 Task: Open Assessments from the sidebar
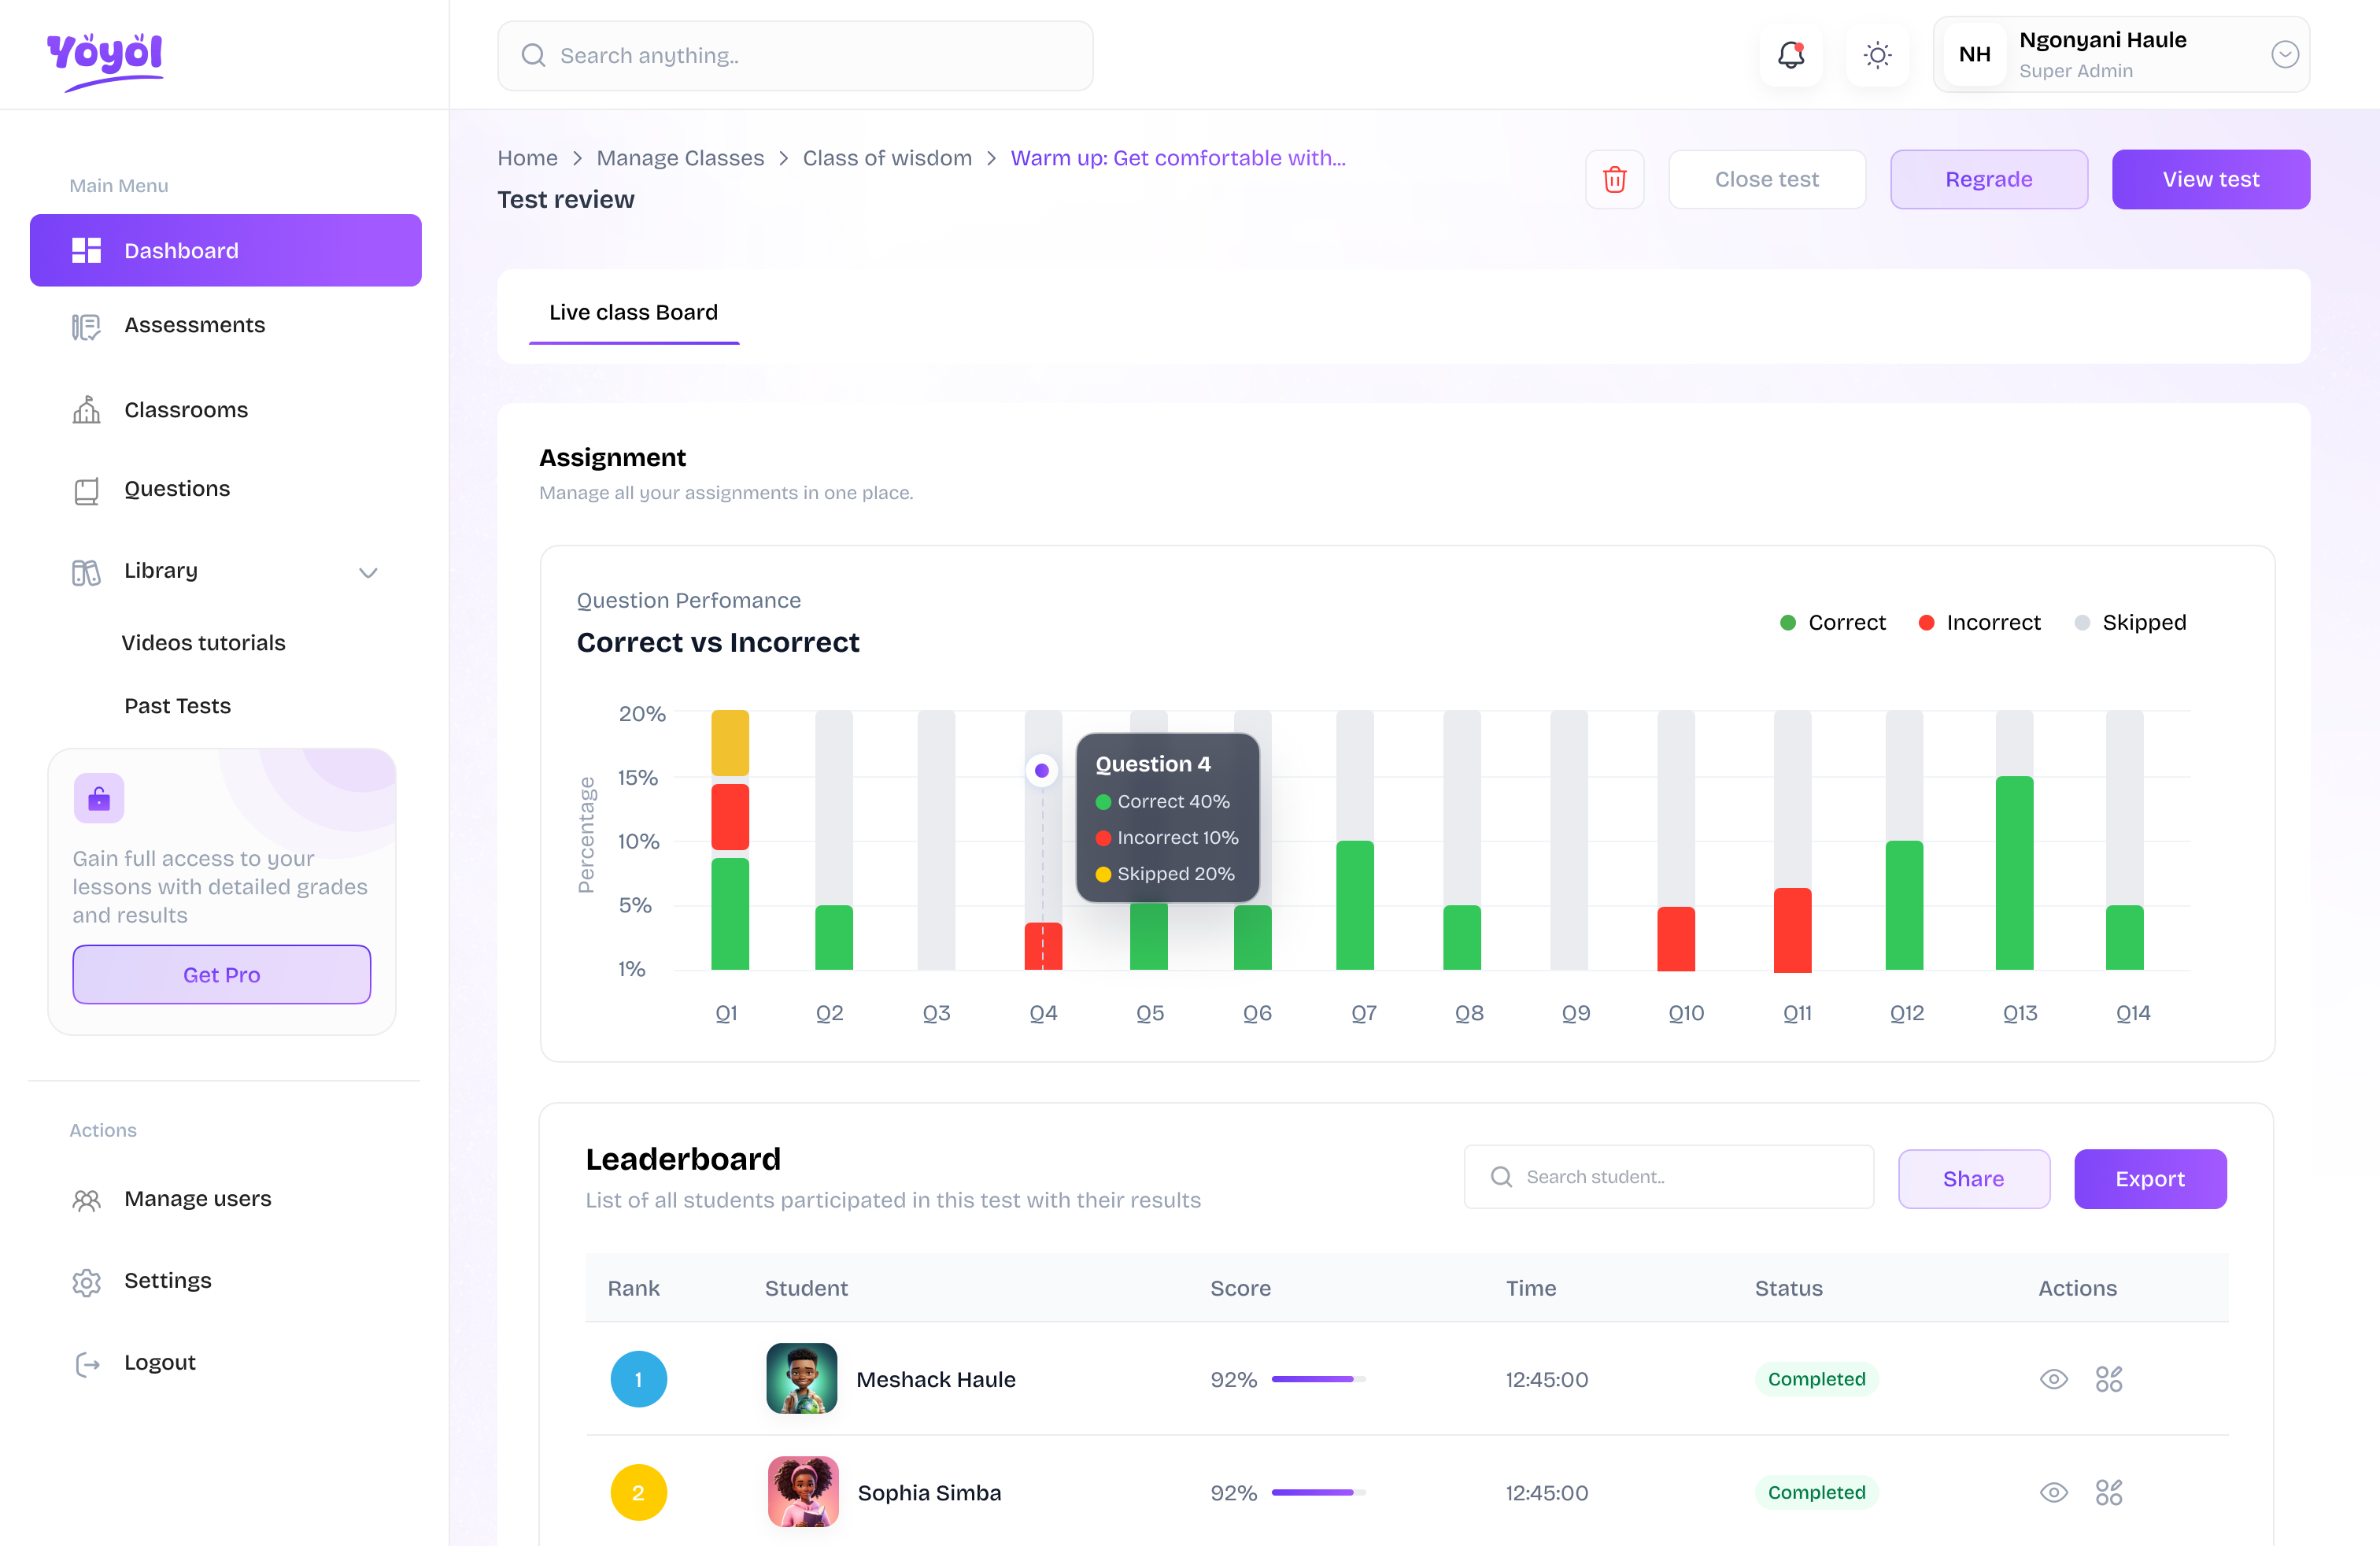[x=194, y=325]
